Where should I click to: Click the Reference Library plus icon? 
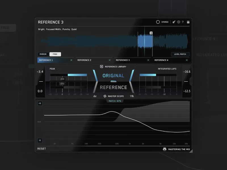click(x=102, y=67)
